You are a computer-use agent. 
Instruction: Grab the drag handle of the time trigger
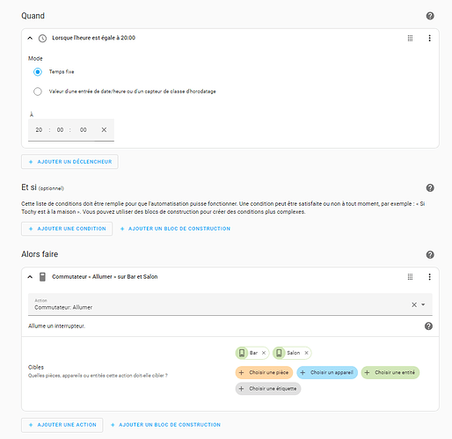tap(410, 38)
